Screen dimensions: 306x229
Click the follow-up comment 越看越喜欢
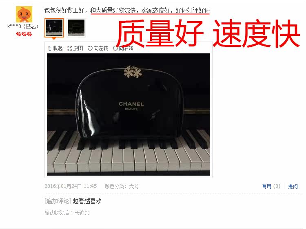click(87, 201)
